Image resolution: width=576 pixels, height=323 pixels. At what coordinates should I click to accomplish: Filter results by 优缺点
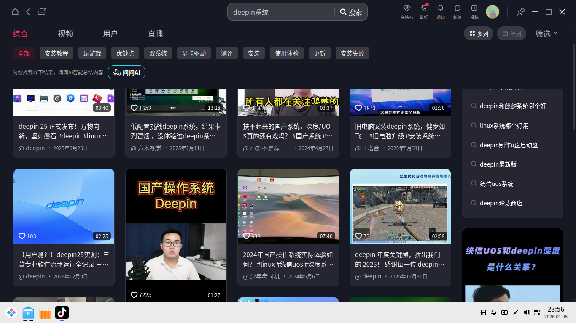click(125, 53)
